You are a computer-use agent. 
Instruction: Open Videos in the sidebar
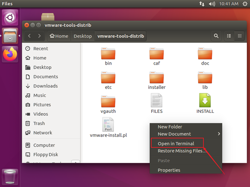51,114
